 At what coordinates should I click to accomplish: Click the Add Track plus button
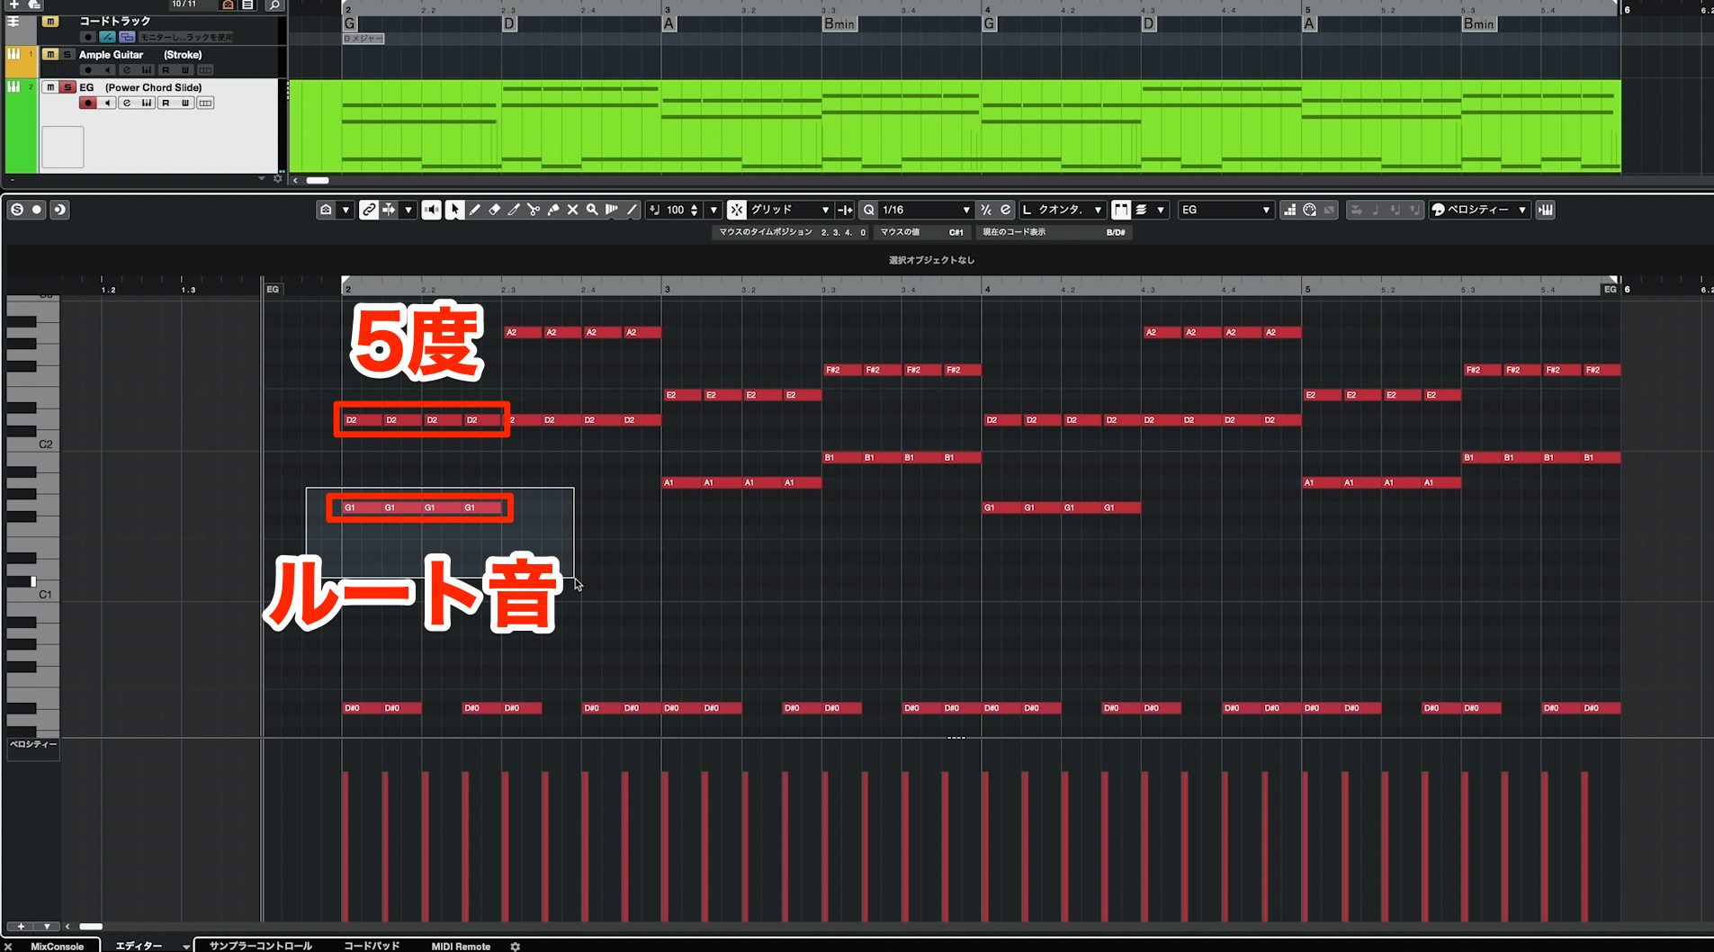click(x=13, y=4)
